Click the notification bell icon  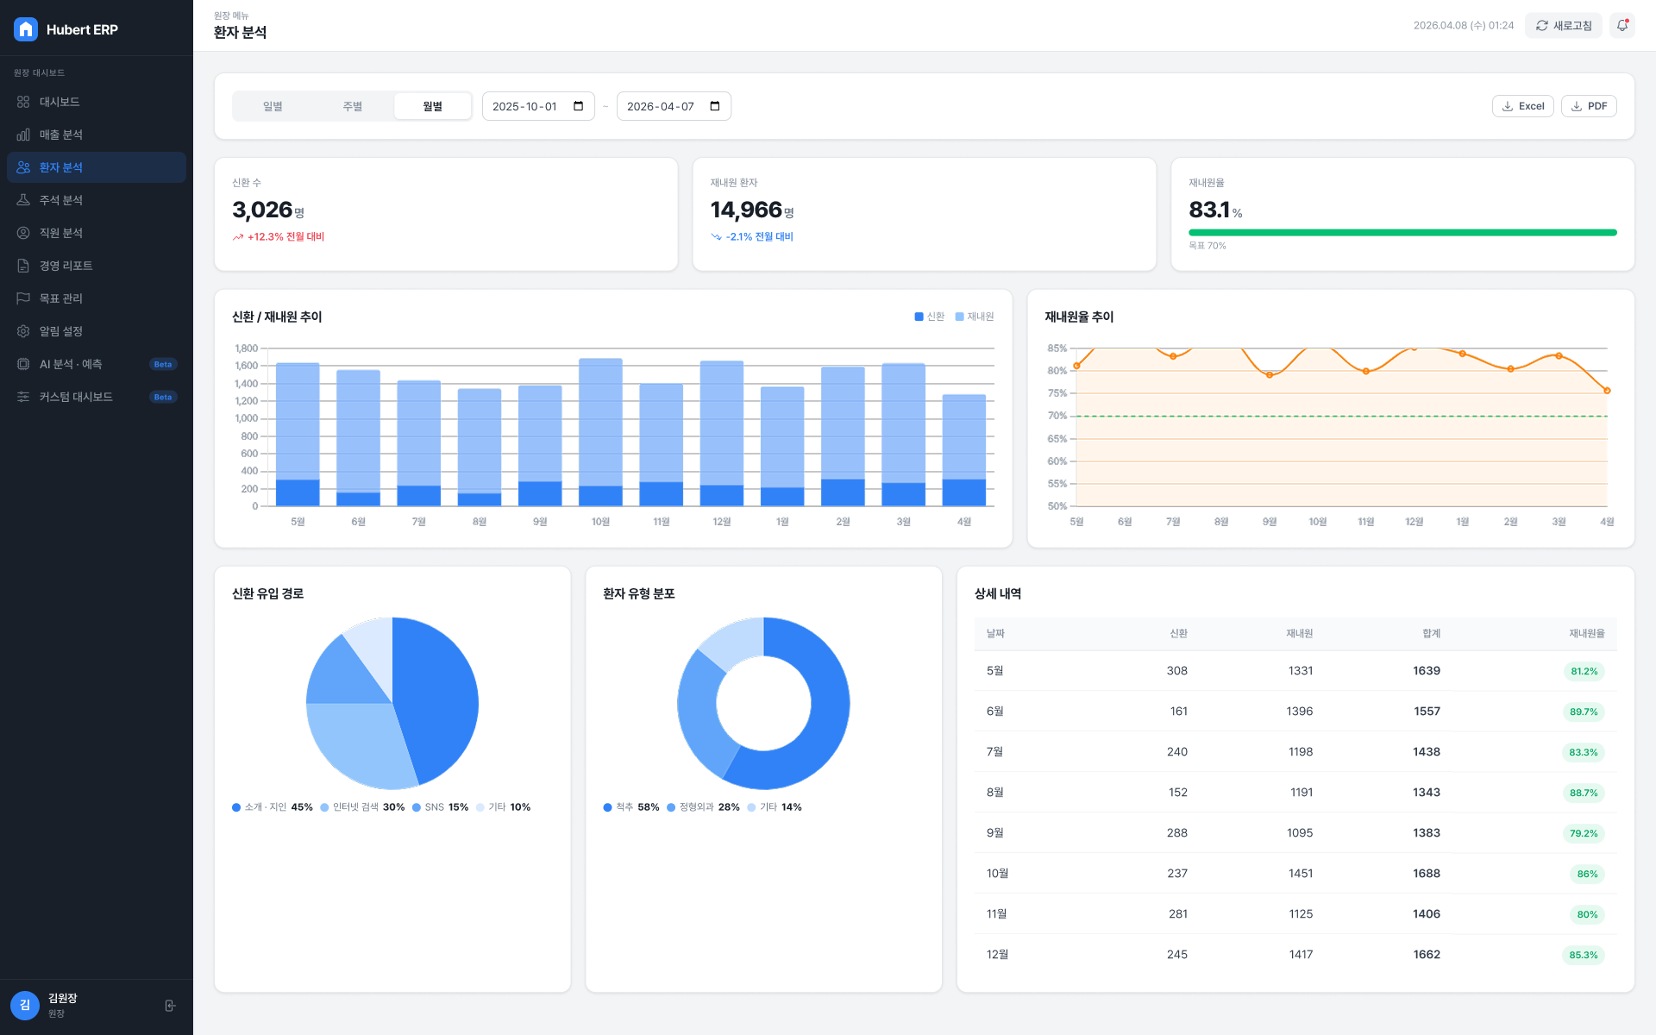(1622, 26)
